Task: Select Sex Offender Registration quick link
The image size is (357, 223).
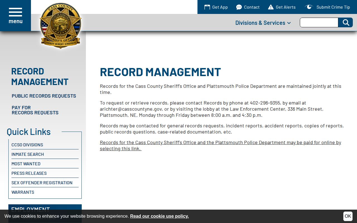Action: [x=42, y=183]
